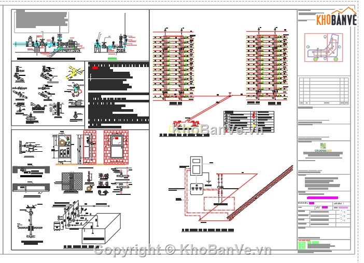The width and height of the screenshot is (364, 263).
Task: Select the revision table in title block
Action: point(324,91)
